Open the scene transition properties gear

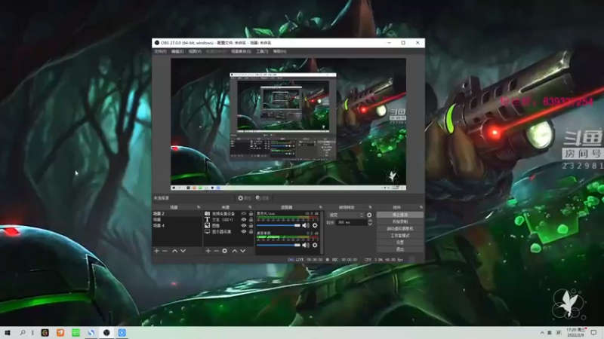tap(369, 215)
